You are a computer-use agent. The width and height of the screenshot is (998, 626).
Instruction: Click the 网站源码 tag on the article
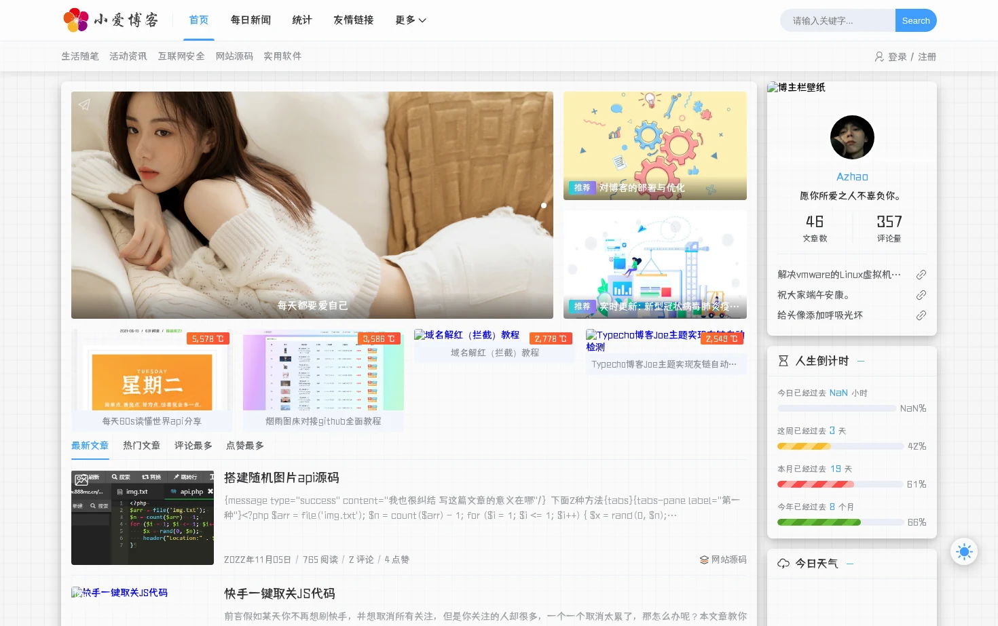(x=728, y=560)
